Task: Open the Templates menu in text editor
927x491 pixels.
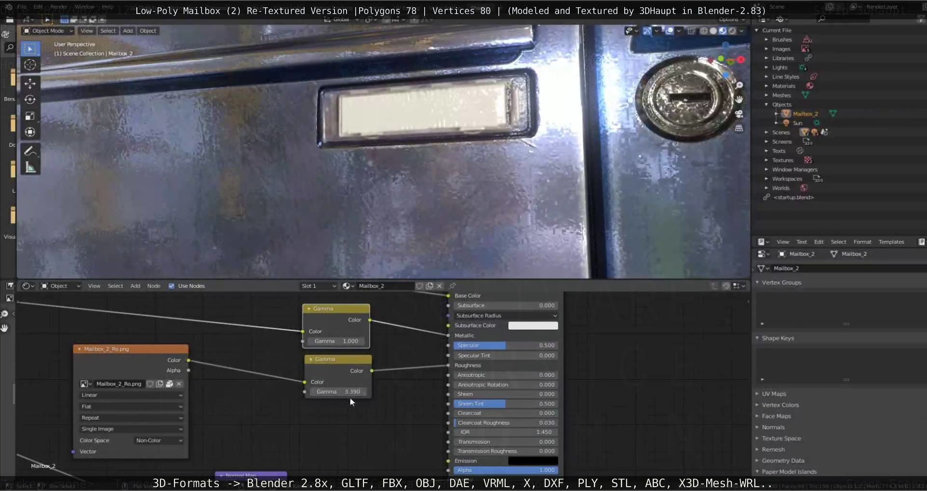Action: [x=891, y=242]
